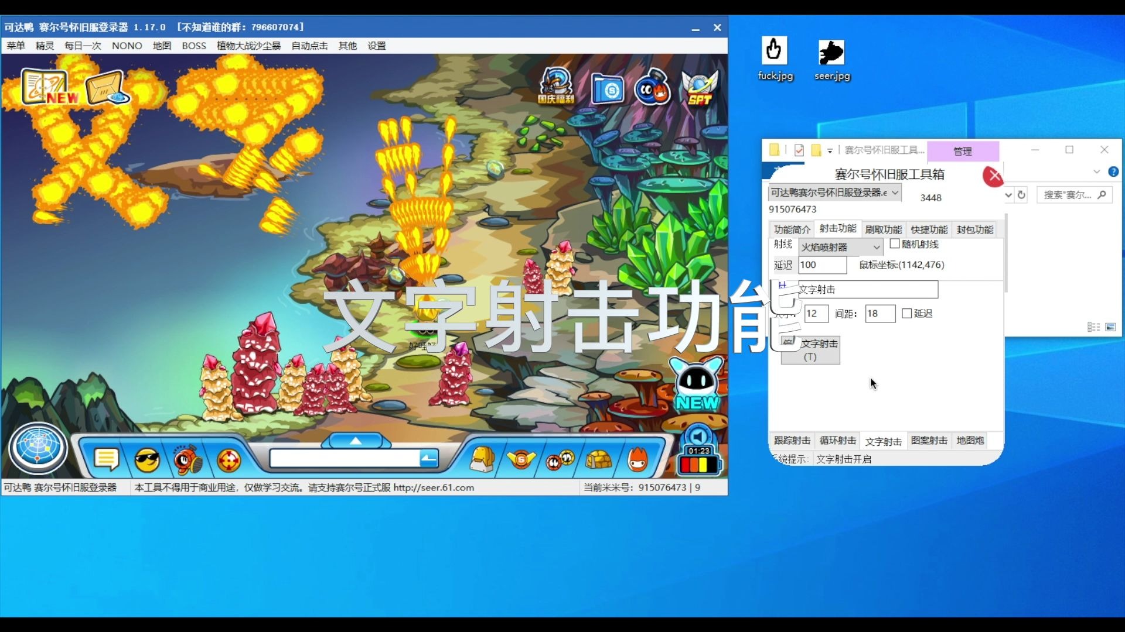
Task: Click the yellow chat bubble icon
Action: (x=106, y=460)
